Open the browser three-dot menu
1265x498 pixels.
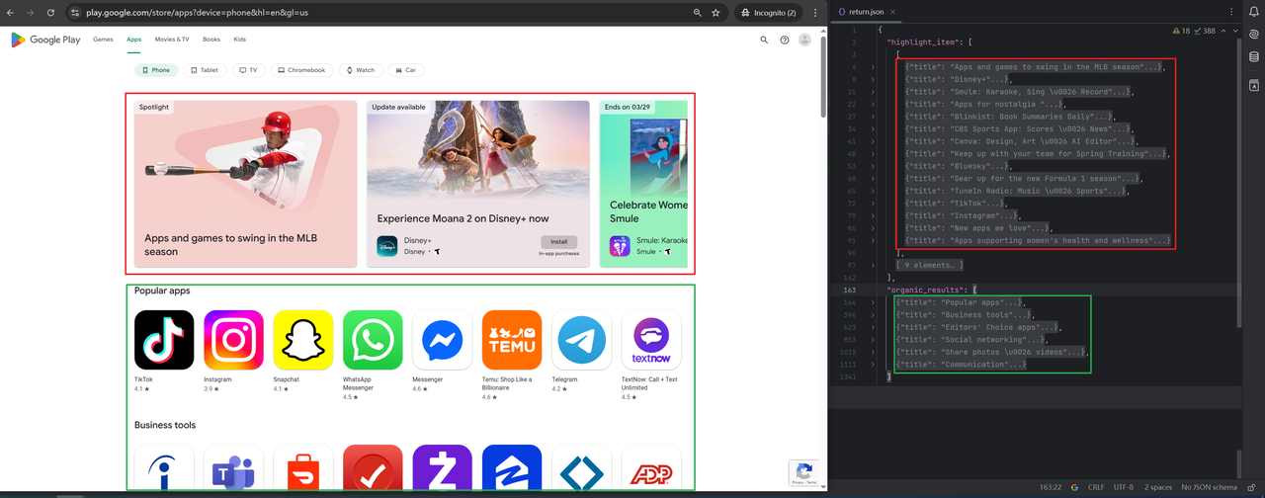[816, 13]
